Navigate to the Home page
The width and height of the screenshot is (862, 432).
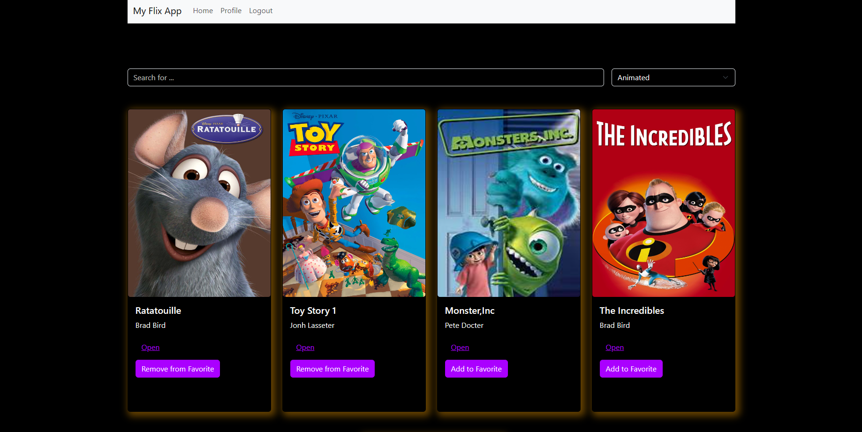(203, 10)
